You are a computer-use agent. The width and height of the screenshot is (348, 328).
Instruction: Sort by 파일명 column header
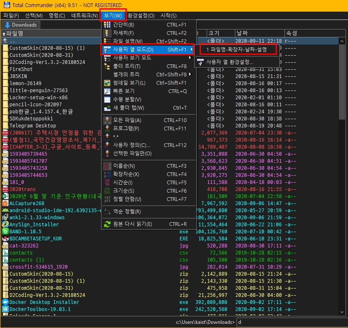point(51,34)
